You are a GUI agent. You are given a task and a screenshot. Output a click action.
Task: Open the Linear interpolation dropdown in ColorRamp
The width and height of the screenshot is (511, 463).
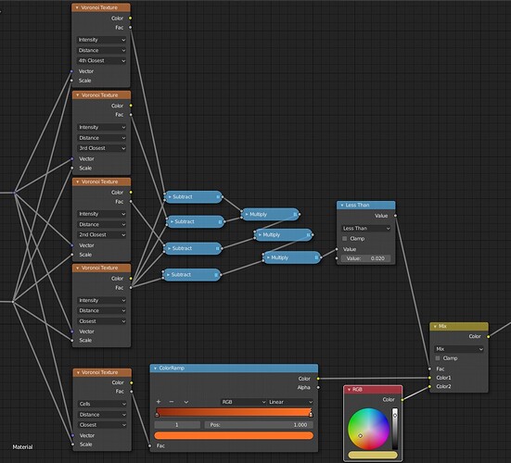[x=290, y=402]
